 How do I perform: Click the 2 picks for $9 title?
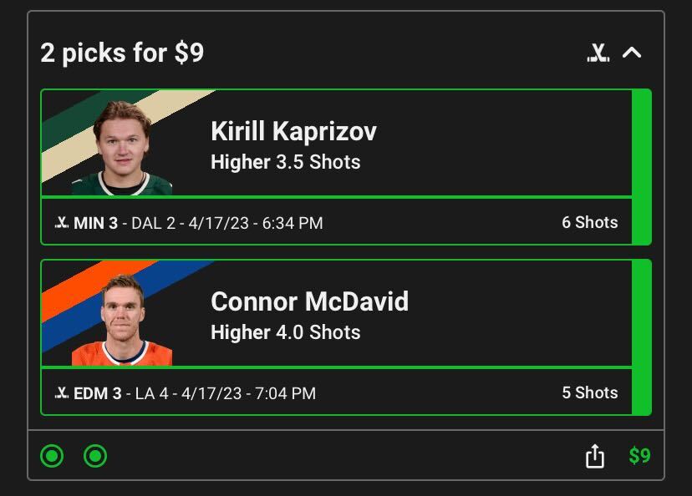[122, 53]
